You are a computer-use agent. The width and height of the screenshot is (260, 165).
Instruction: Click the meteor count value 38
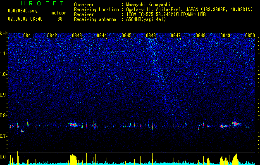click(60, 19)
